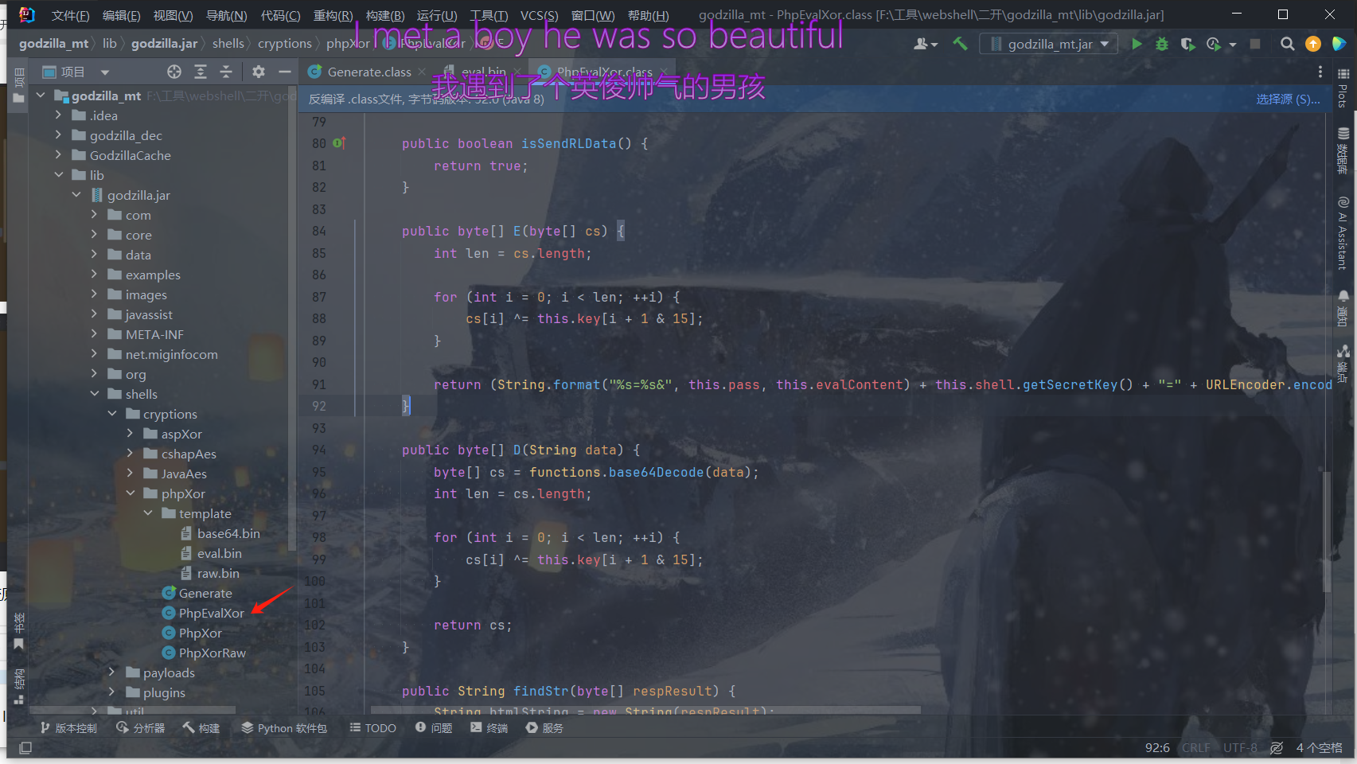1357x764 pixels.
Task: Open the Navigate (导航) menu
Action: [x=226, y=15]
